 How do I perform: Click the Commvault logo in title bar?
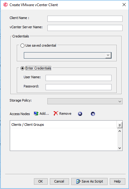(6, 5)
